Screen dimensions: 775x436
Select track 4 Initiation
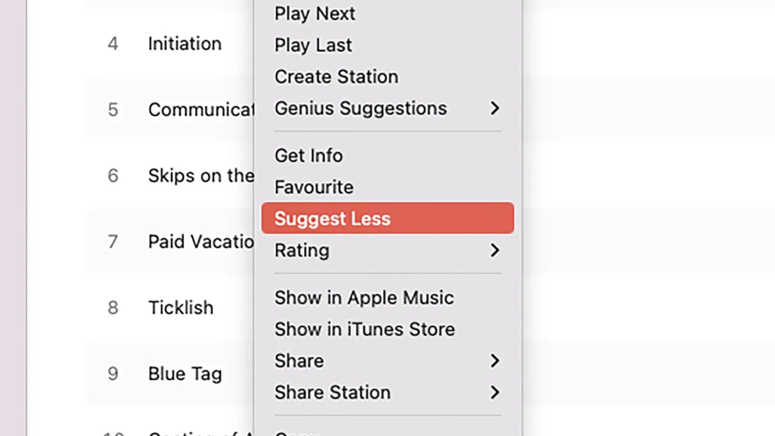coord(184,44)
